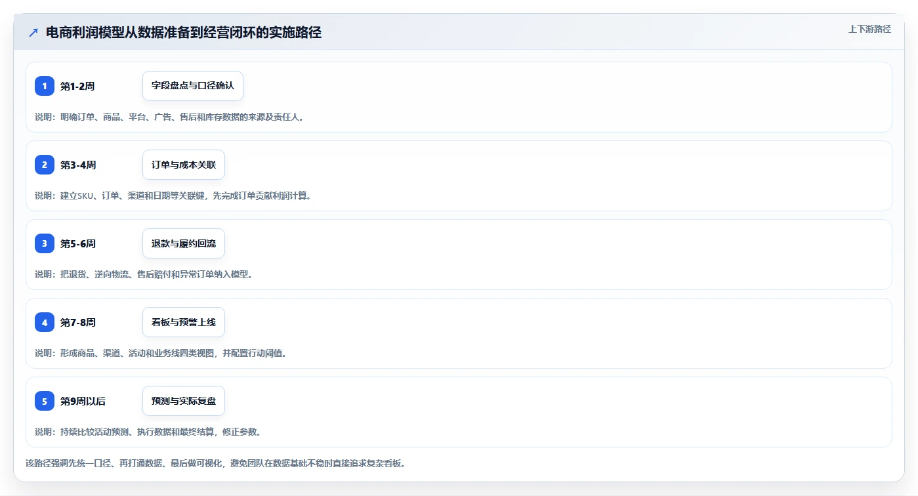The image size is (918, 496).
Task: Click step number 4 badge
Action: click(x=45, y=322)
